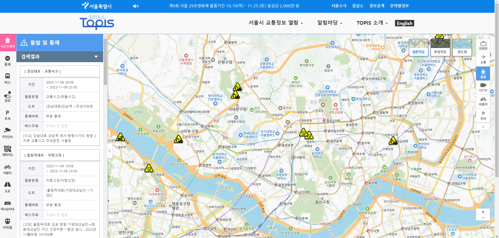This screenshot has width=499, height=238.
Task: Collapse the left panel with the chevron
Action: coord(110,150)
